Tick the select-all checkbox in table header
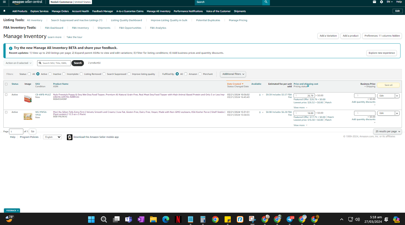Image resolution: width=405 pixels, height=225 pixels. click(x=6, y=84)
